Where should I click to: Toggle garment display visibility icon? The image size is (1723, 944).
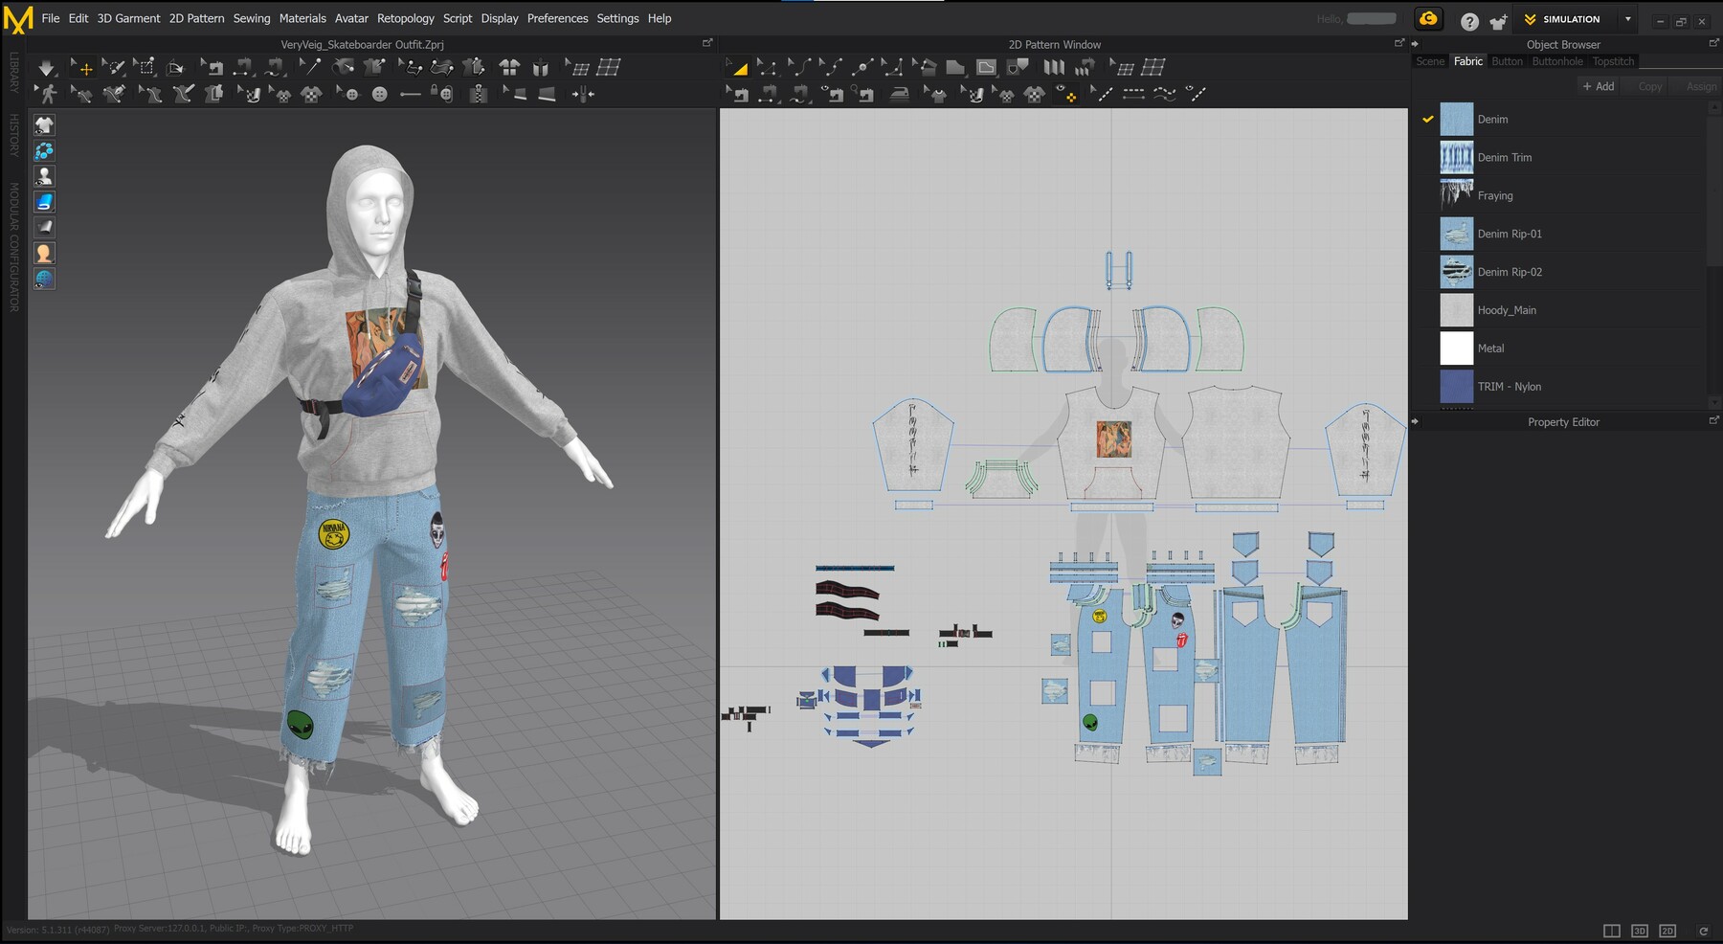[44, 125]
